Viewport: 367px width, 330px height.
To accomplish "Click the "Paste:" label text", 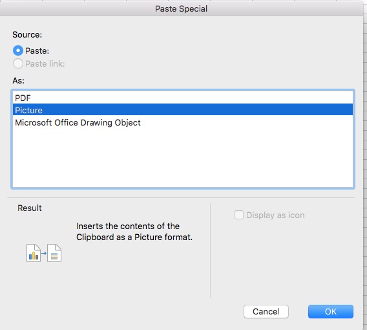I will 37,51.
